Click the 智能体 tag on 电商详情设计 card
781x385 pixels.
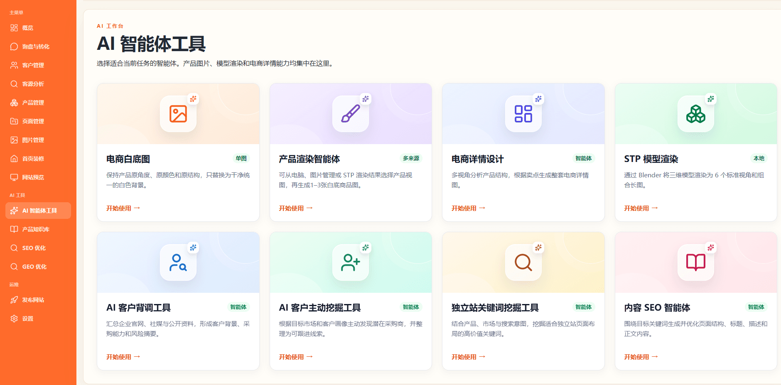583,158
